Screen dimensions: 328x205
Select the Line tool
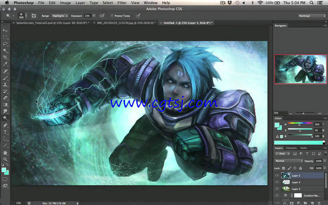coord(5,146)
